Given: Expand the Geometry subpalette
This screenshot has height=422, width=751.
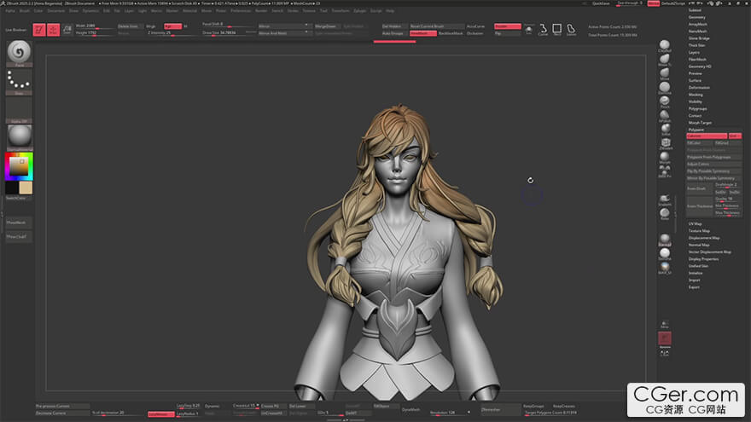Looking at the screenshot, I should pos(697,17).
